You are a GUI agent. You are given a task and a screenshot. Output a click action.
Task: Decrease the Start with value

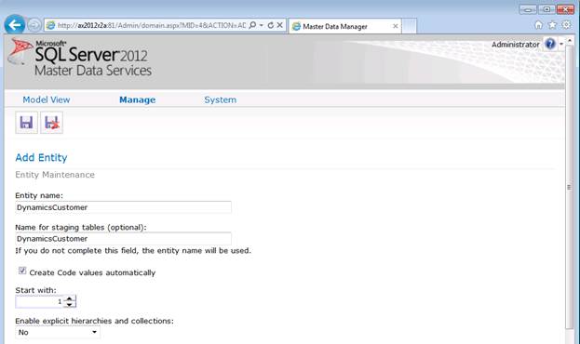70,304
